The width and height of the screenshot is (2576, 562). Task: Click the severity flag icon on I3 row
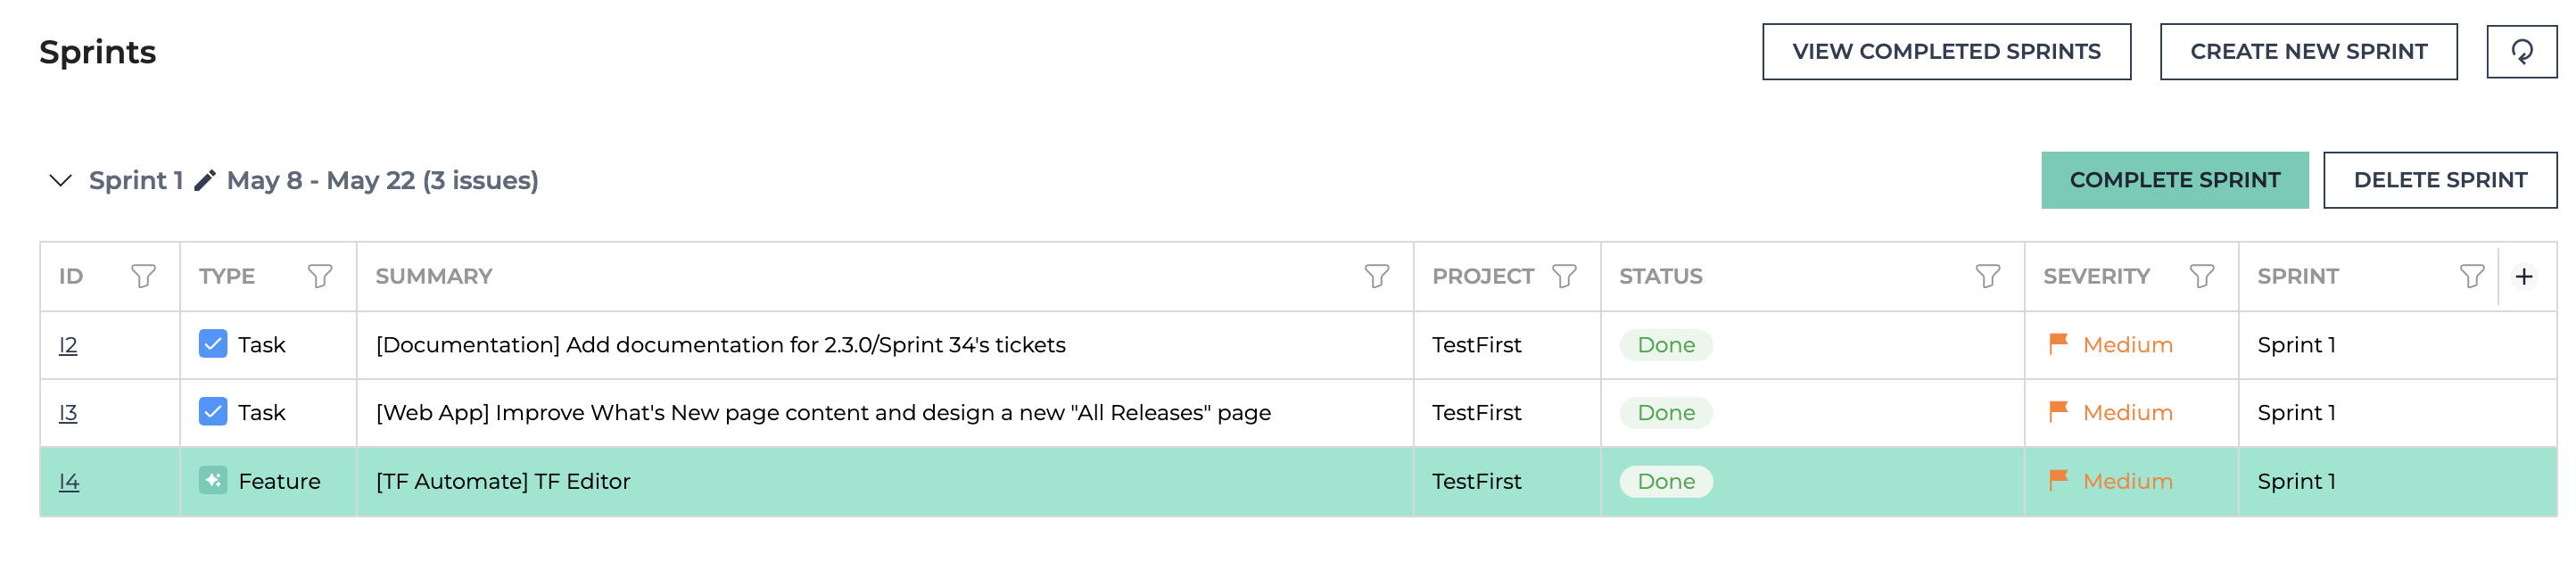(x=2058, y=412)
